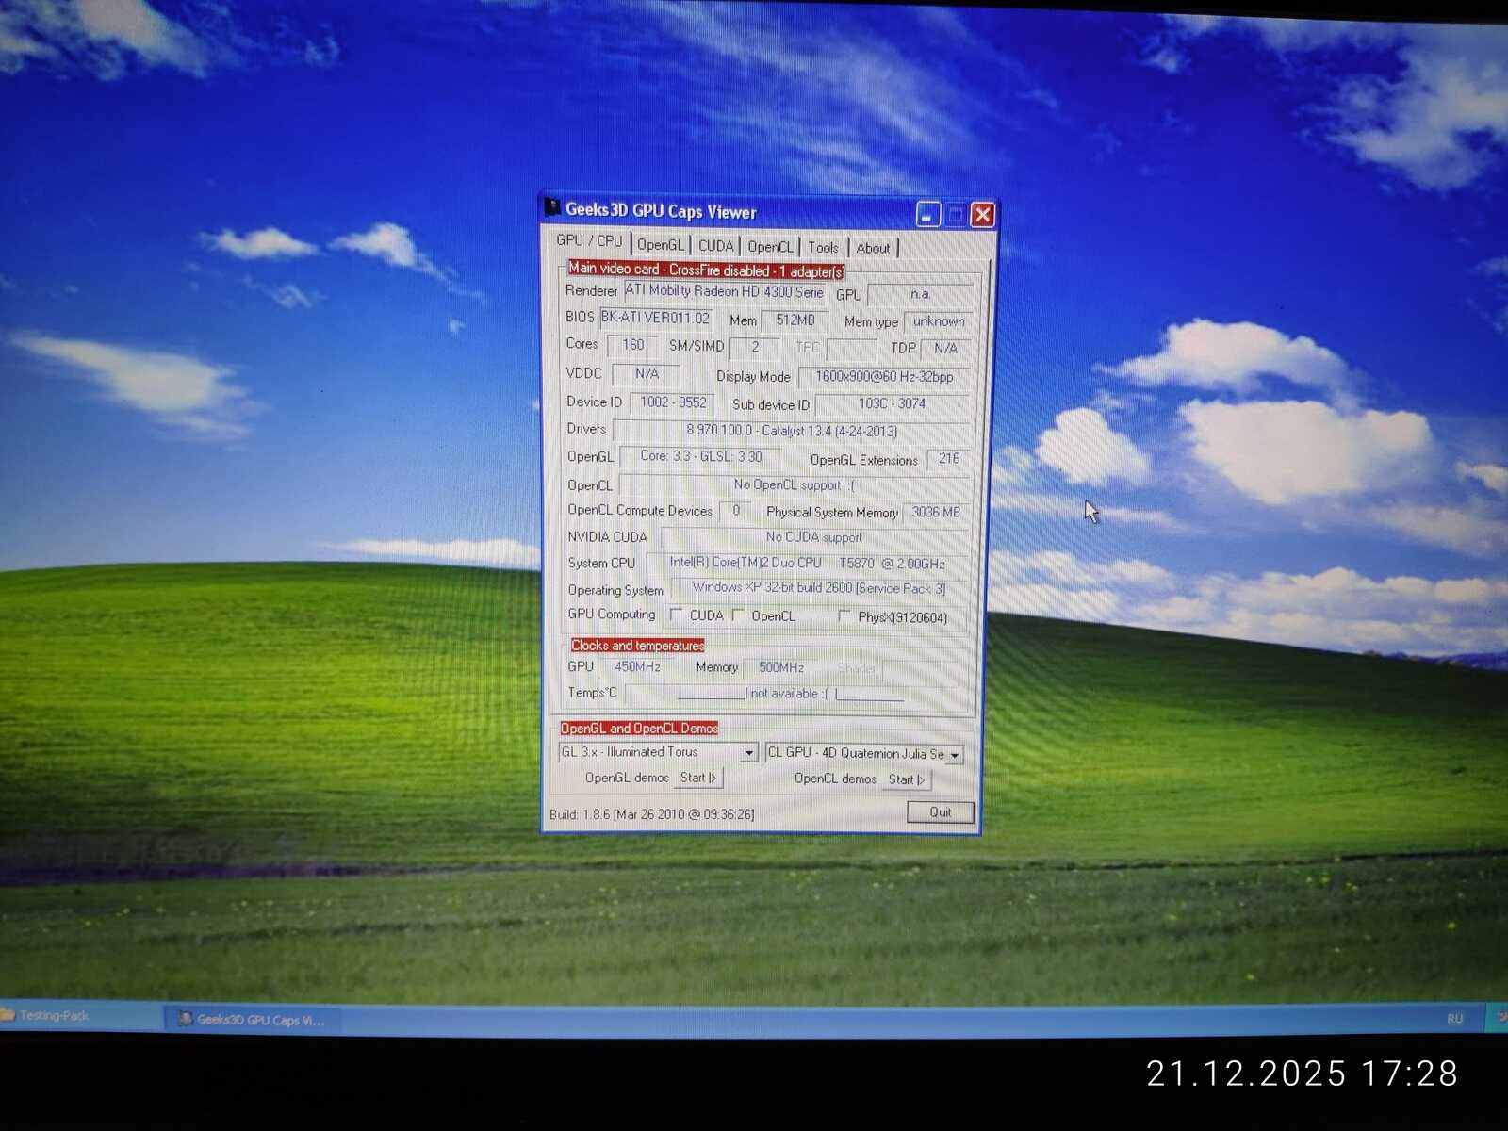Click the OpenGL field Core: 3.3 - GLSL: 3.30
Image resolution: width=1508 pixels, height=1131 pixels.
point(701,456)
